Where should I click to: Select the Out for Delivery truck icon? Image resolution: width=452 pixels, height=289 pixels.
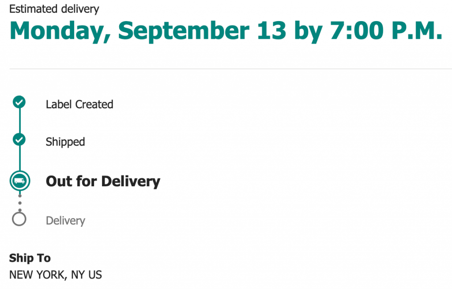[x=19, y=181]
